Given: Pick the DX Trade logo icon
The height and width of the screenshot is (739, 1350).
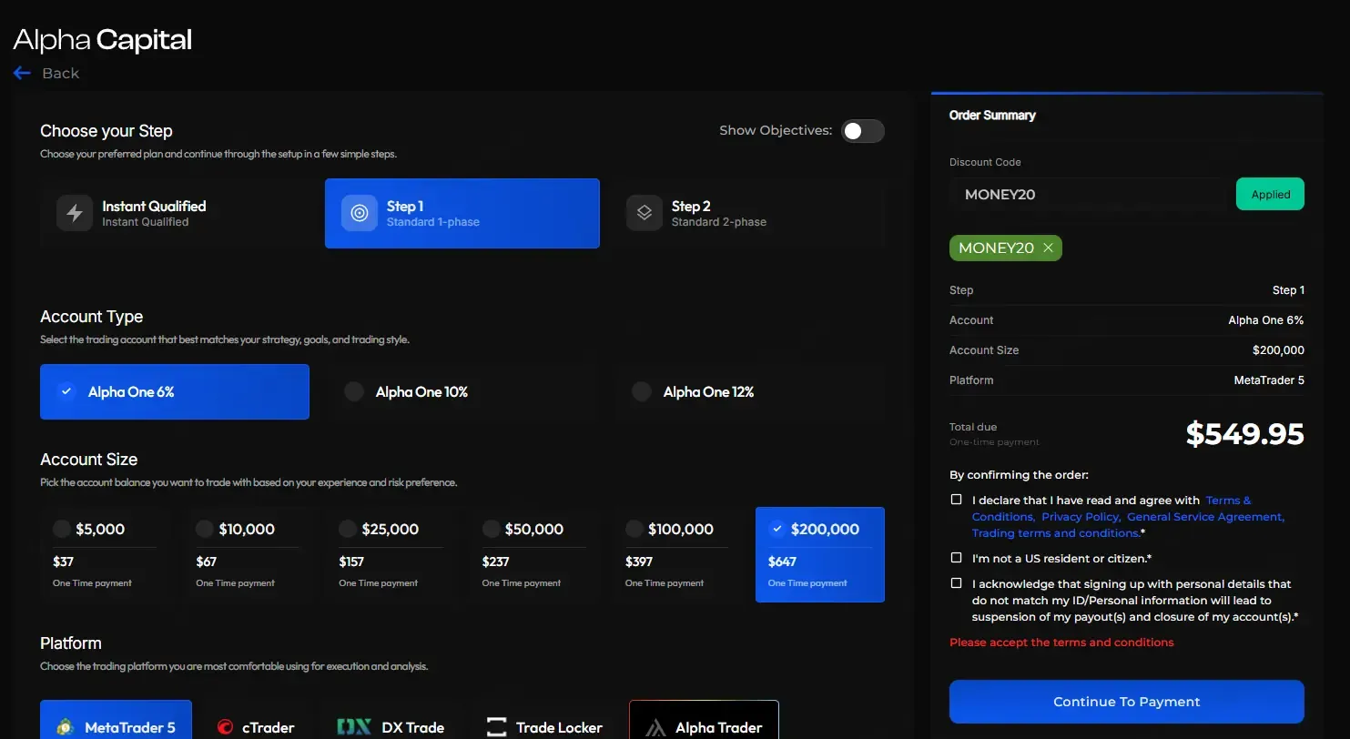Looking at the screenshot, I should point(354,727).
